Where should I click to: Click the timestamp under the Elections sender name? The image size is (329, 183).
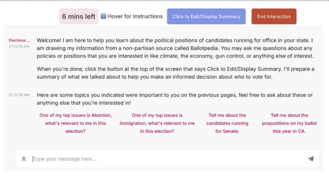[19, 46]
